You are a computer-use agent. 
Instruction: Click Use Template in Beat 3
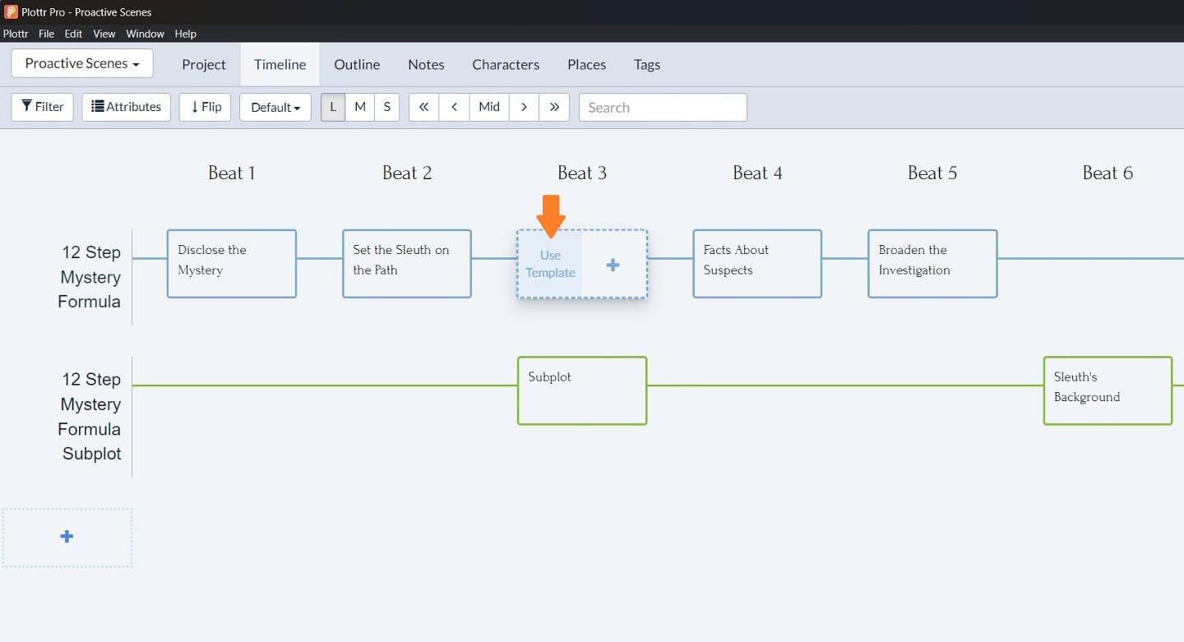(x=550, y=264)
